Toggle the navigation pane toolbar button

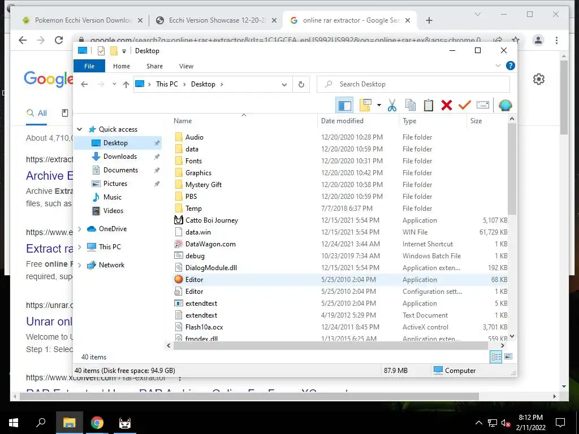(x=344, y=106)
